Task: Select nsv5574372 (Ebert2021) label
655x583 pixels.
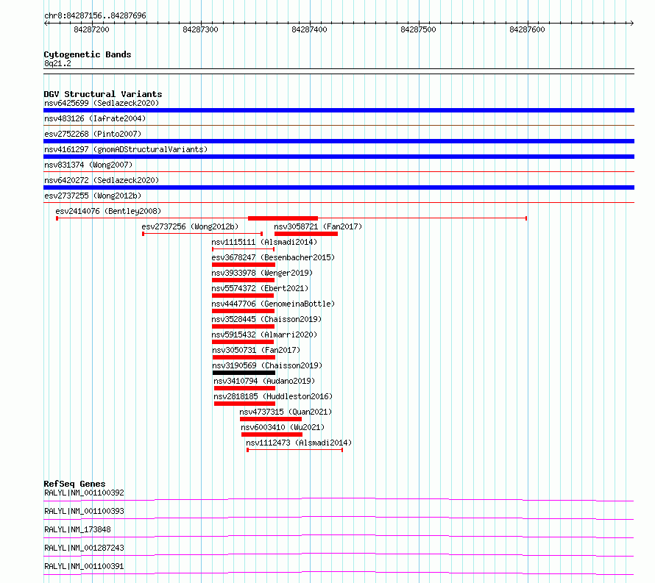Action: coord(260,288)
